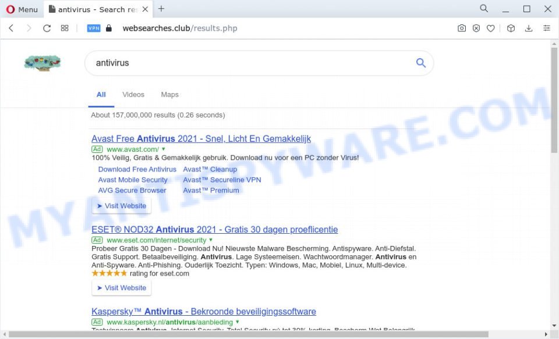The image size is (559, 339).
Task: Reload the current page
Action: [47, 28]
